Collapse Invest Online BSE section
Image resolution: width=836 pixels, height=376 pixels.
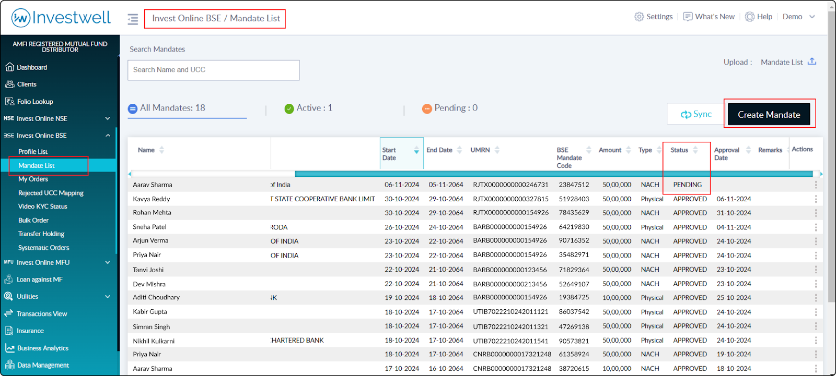point(57,135)
